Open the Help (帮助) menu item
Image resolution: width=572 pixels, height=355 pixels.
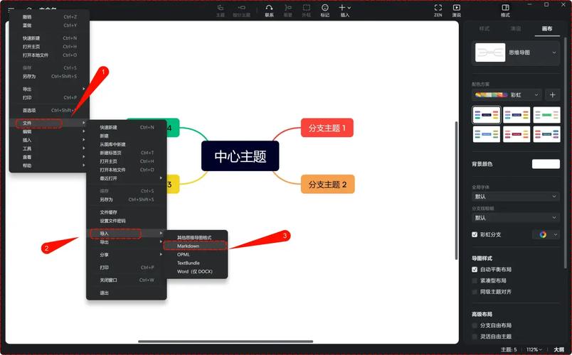[x=49, y=165]
